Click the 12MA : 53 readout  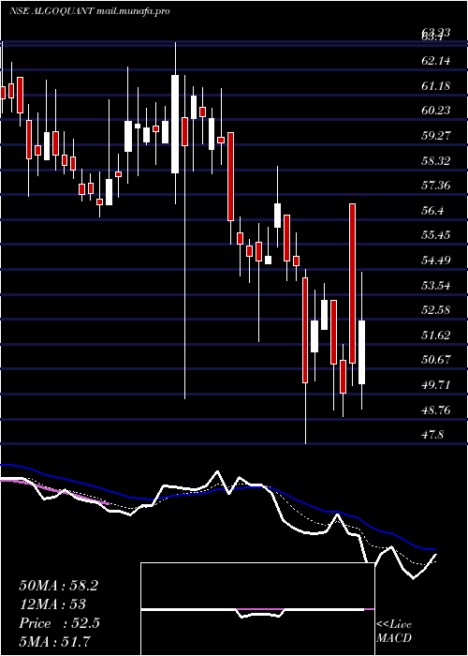(x=52, y=604)
